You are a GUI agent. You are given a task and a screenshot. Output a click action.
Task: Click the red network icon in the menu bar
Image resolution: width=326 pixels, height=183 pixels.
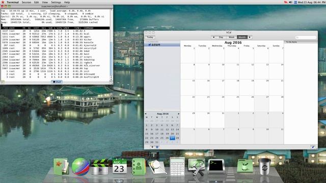point(286,2)
